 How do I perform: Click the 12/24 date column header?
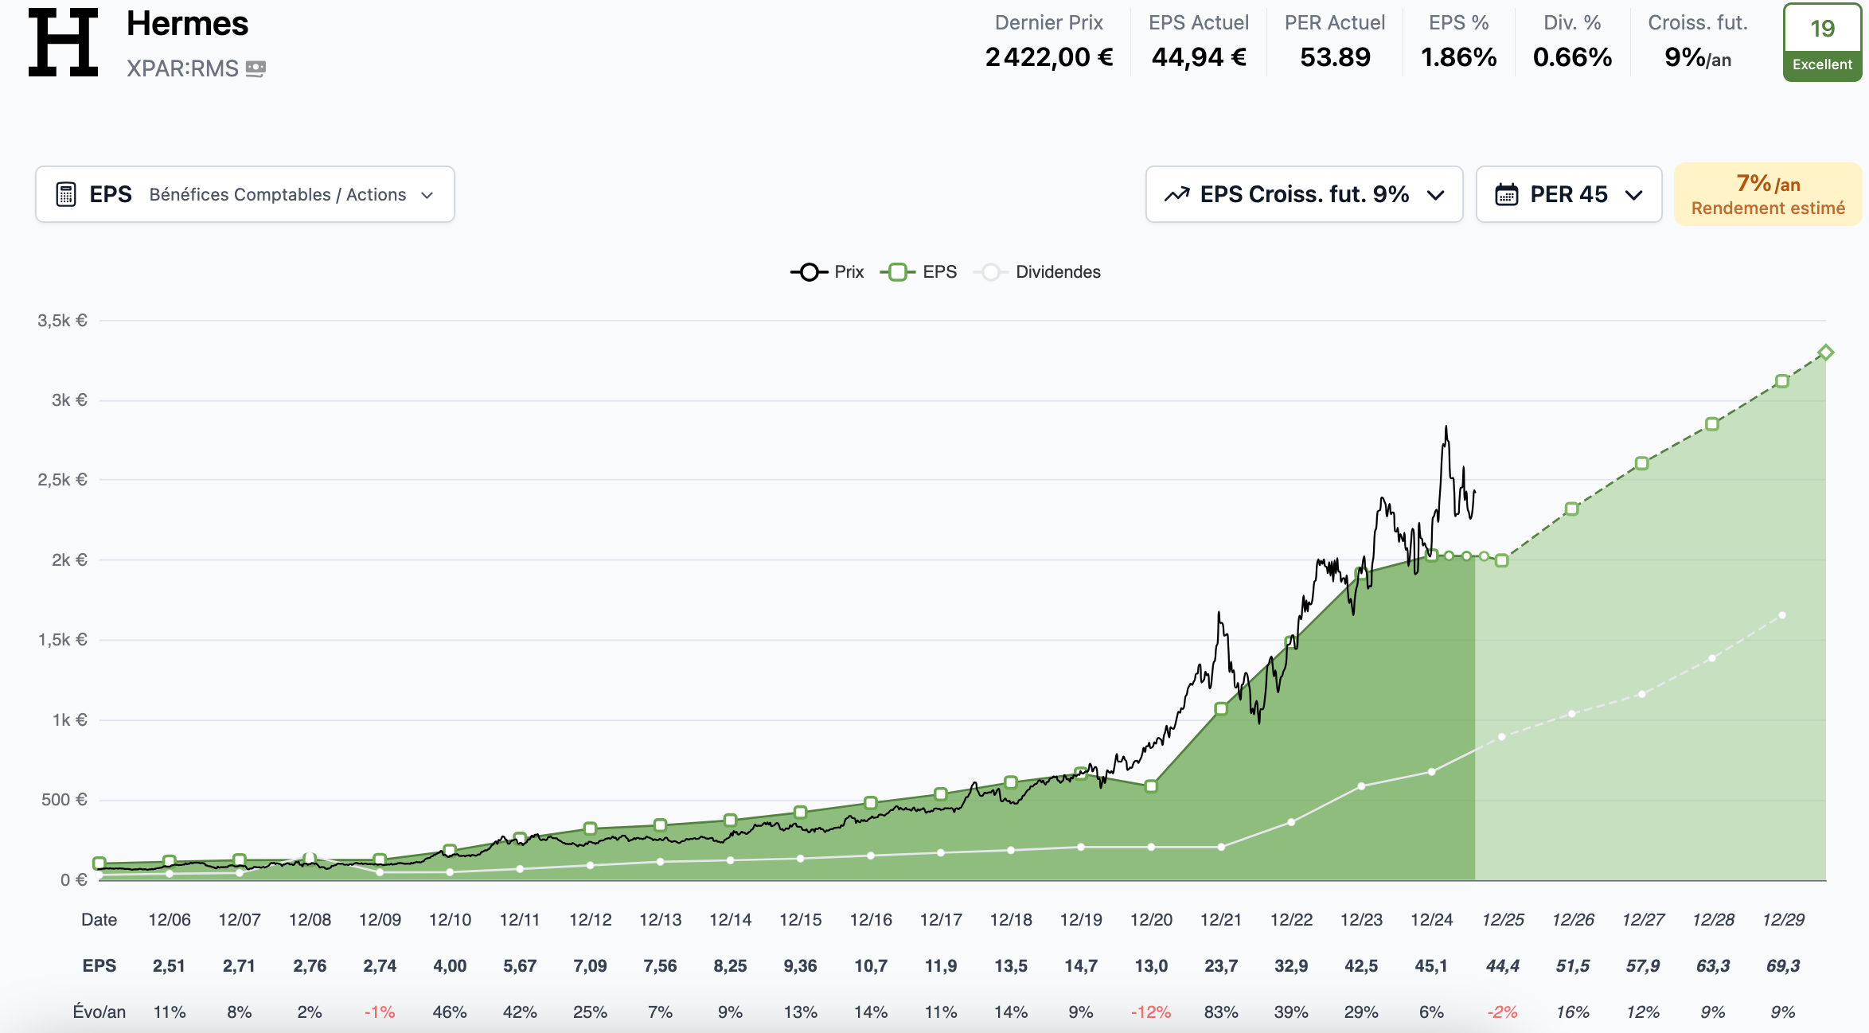1431,920
